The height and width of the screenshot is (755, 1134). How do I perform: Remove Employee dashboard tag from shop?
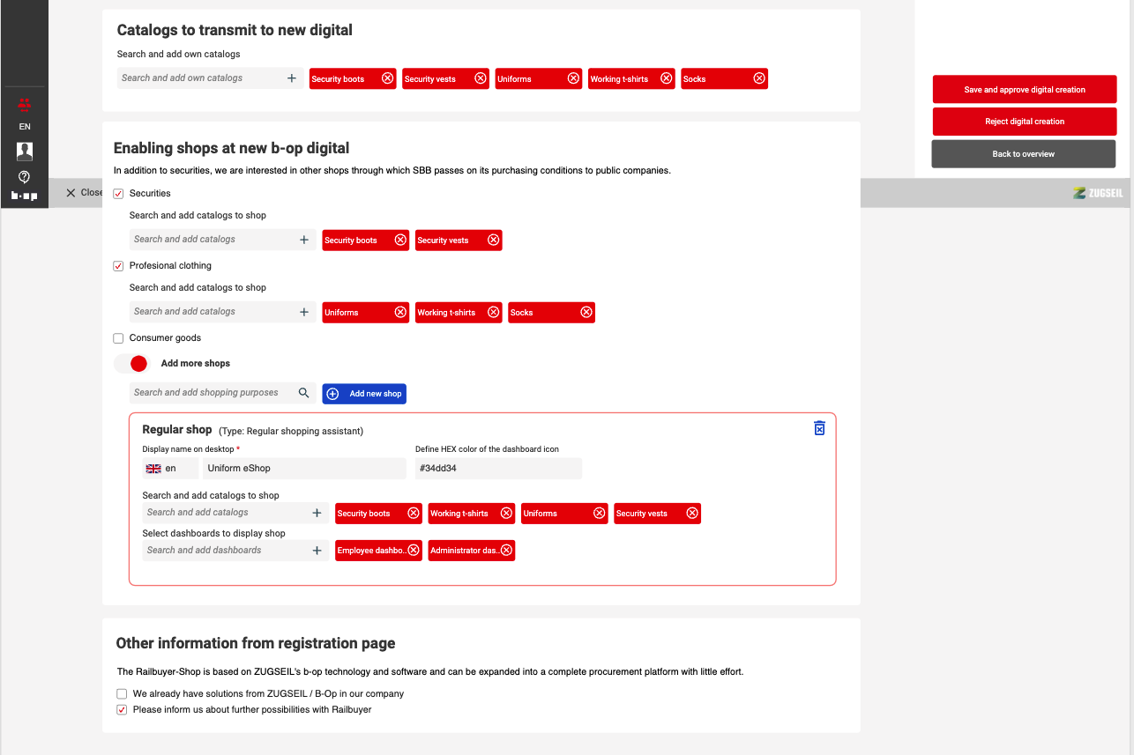(x=414, y=550)
